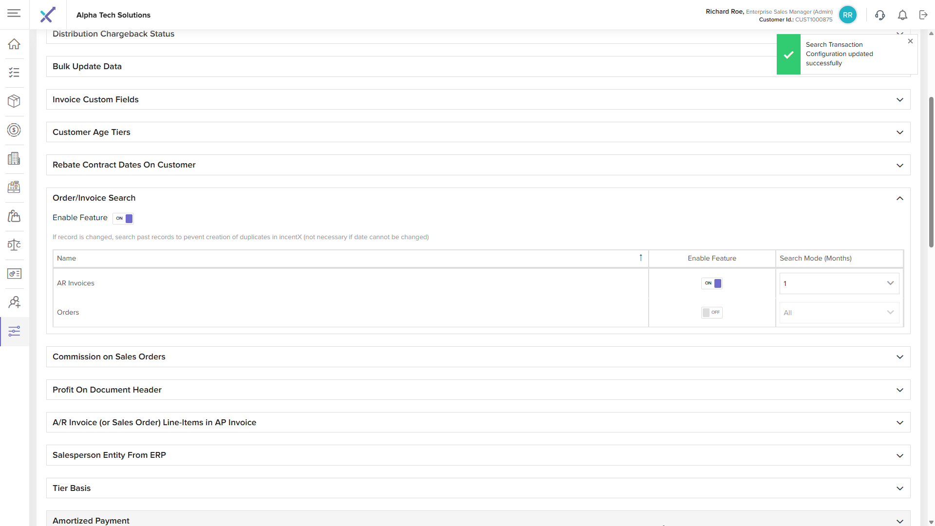Dismiss the success notification toast
The height and width of the screenshot is (526, 935).
click(x=910, y=41)
